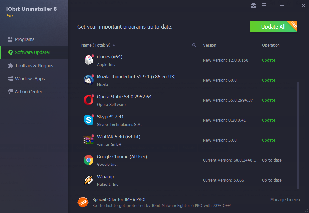Select 'Nullsoft, Inc' publisher text

(x=108, y=184)
